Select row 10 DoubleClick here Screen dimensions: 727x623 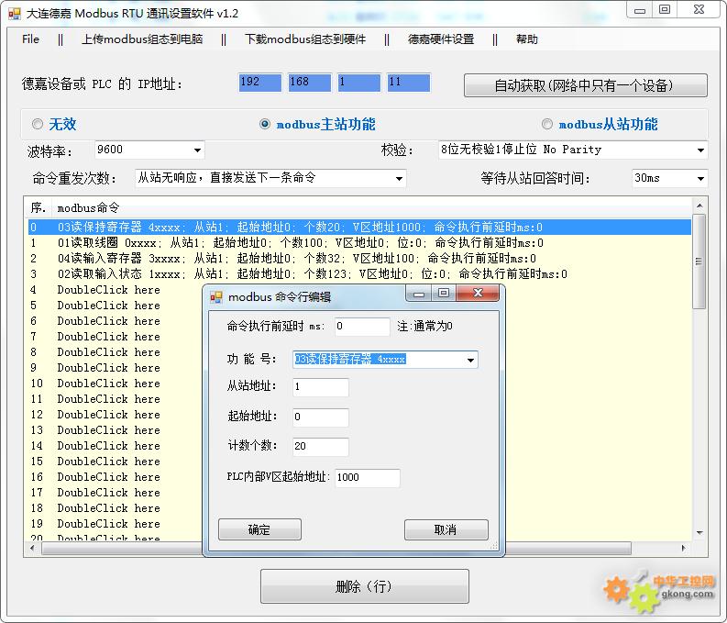(x=108, y=384)
